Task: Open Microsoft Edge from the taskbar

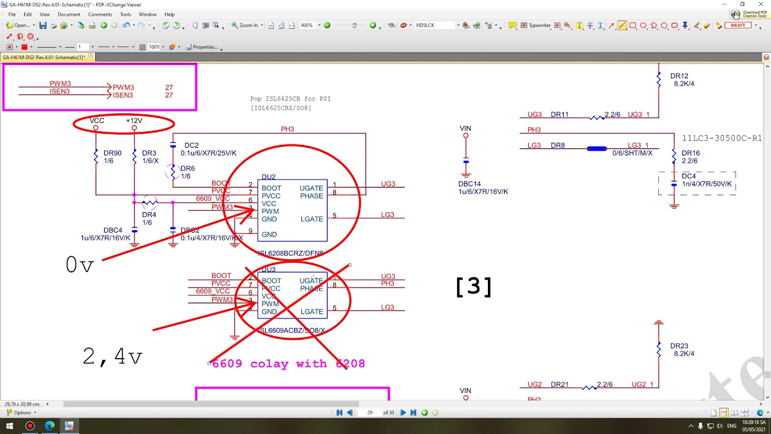Action: (x=49, y=426)
